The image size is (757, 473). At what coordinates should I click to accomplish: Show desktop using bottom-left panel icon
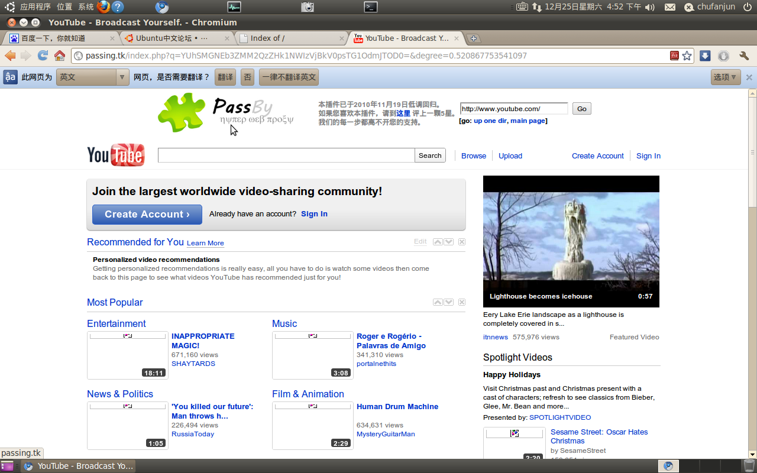click(x=7, y=466)
